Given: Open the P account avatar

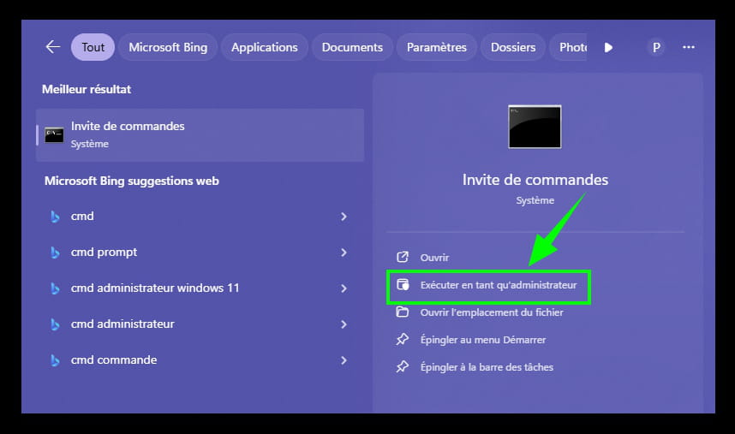Looking at the screenshot, I should (656, 47).
